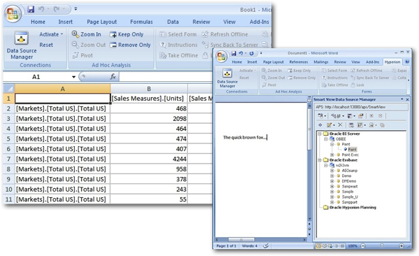Click 100% zoom level in Word
Screen dimensions: 419x256
(353, 246)
